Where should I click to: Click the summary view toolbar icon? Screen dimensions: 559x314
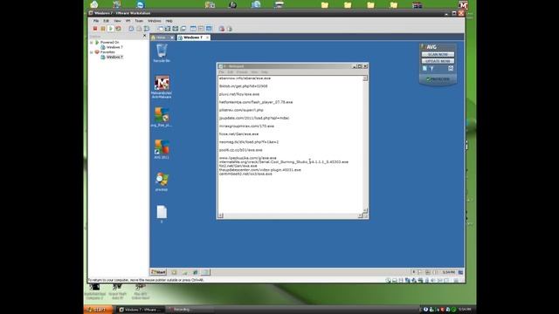pyautogui.click(x=193, y=29)
